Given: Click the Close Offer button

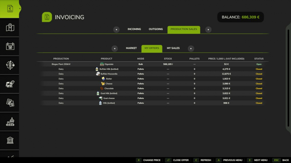Looking at the screenshot, I should pyautogui.click(x=177, y=160).
